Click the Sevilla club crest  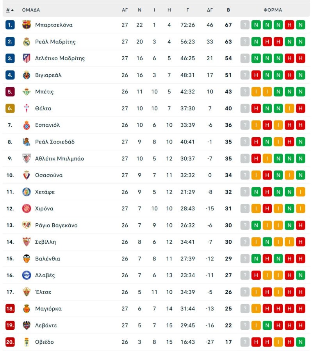(x=26, y=242)
